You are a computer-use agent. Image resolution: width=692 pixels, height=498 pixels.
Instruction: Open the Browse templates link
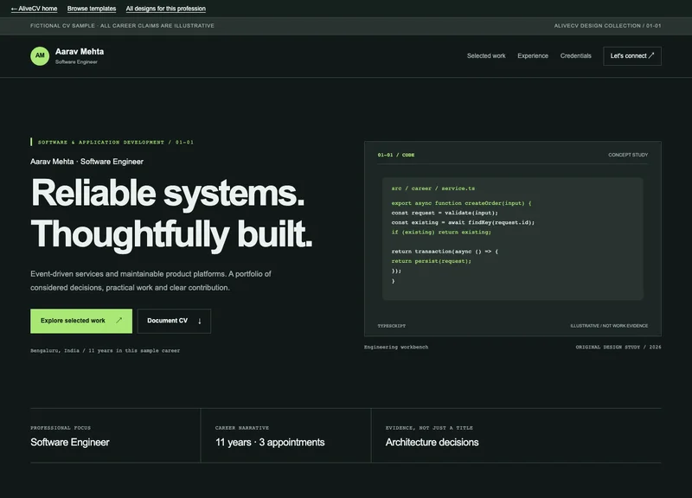pos(92,9)
